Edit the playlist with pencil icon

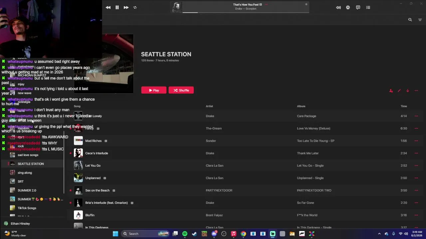[x=399, y=91]
